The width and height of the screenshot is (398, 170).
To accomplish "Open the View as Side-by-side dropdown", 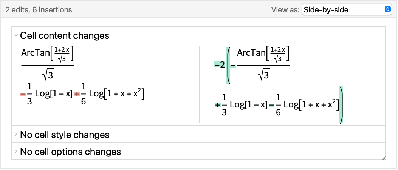I will click(x=347, y=10).
